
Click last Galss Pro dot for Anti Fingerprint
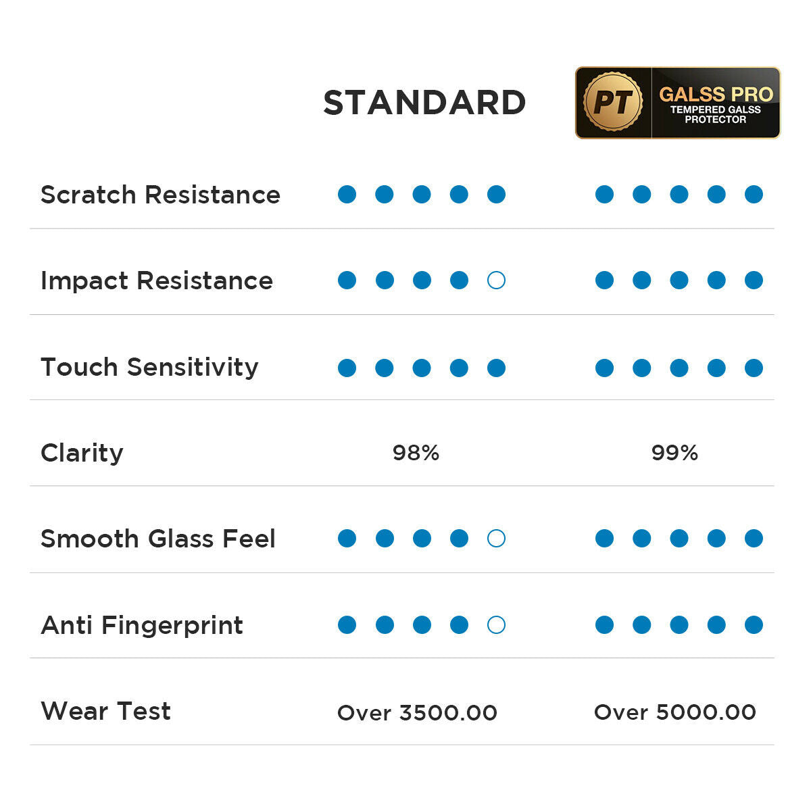pyautogui.click(x=754, y=625)
